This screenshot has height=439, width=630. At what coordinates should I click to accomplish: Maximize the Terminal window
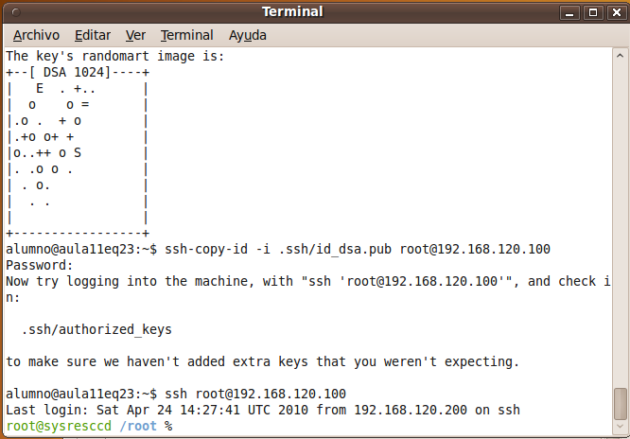pyautogui.click(x=592, y=12)
